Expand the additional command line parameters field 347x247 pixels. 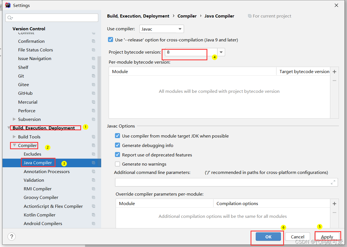tap(333, 182)
